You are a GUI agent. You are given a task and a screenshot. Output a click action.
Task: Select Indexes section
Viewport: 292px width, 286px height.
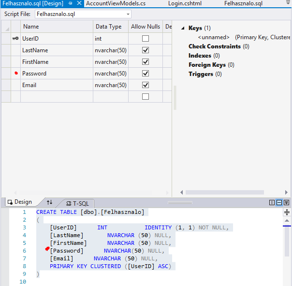[x=204, y=56]
